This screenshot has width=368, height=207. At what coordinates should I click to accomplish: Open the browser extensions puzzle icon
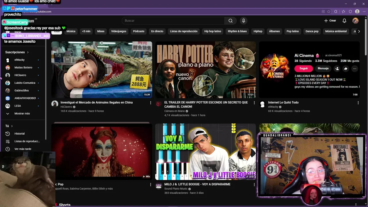tap(336, 11)
